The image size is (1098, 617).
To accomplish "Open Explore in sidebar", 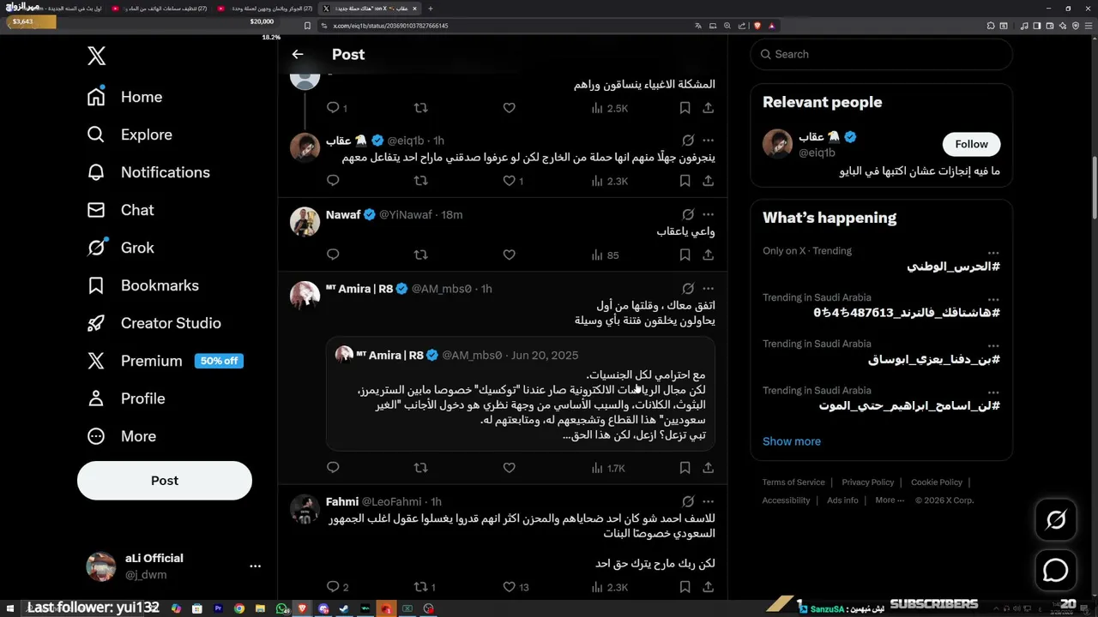I will [130, 135].
